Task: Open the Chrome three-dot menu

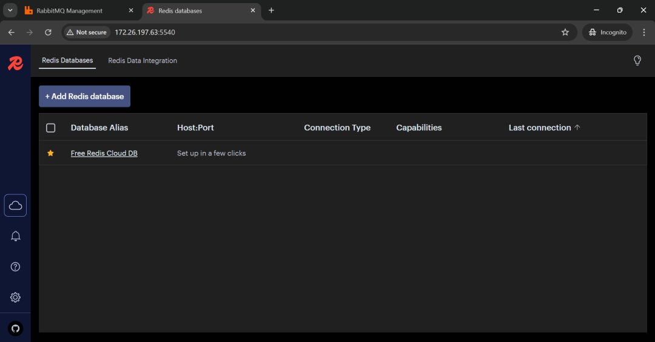Action: [643, 32]
